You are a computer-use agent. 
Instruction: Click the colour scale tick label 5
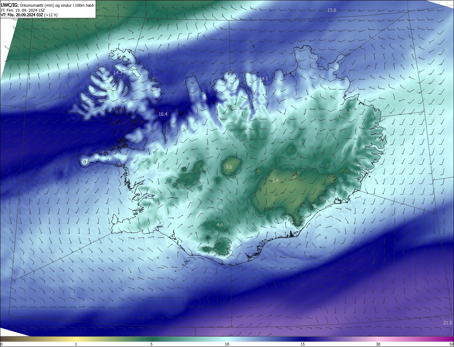pyautogui.click(x=151, y=344)
